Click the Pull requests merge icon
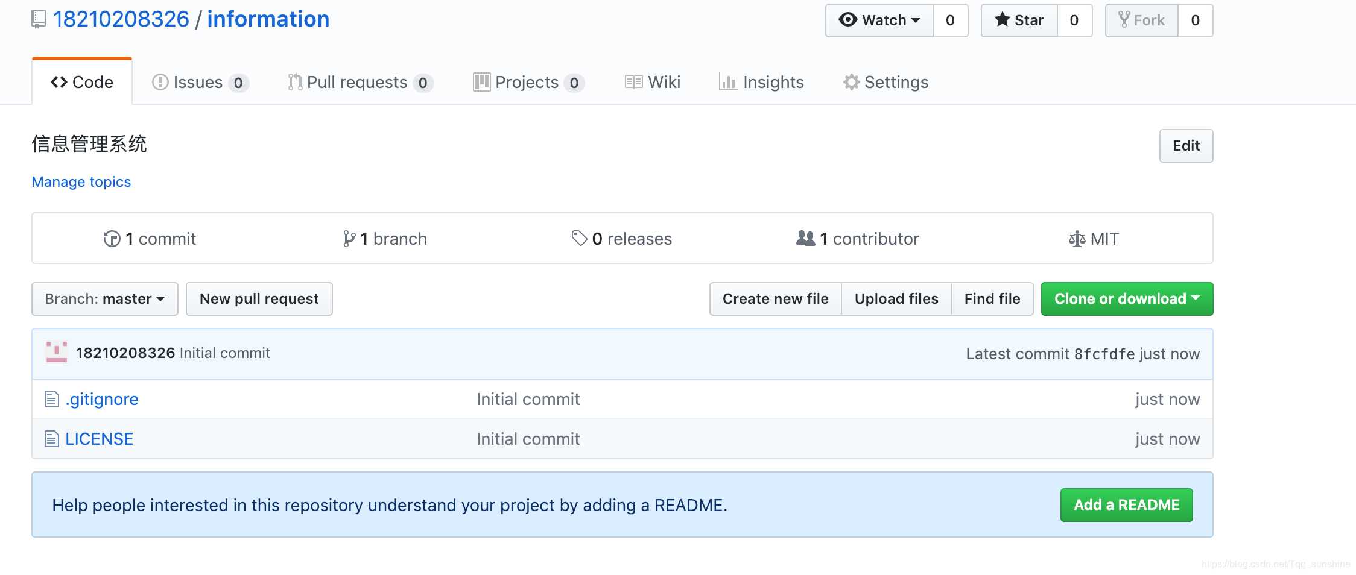Viewport: 1356px width, 575px height. pos(294,82)
